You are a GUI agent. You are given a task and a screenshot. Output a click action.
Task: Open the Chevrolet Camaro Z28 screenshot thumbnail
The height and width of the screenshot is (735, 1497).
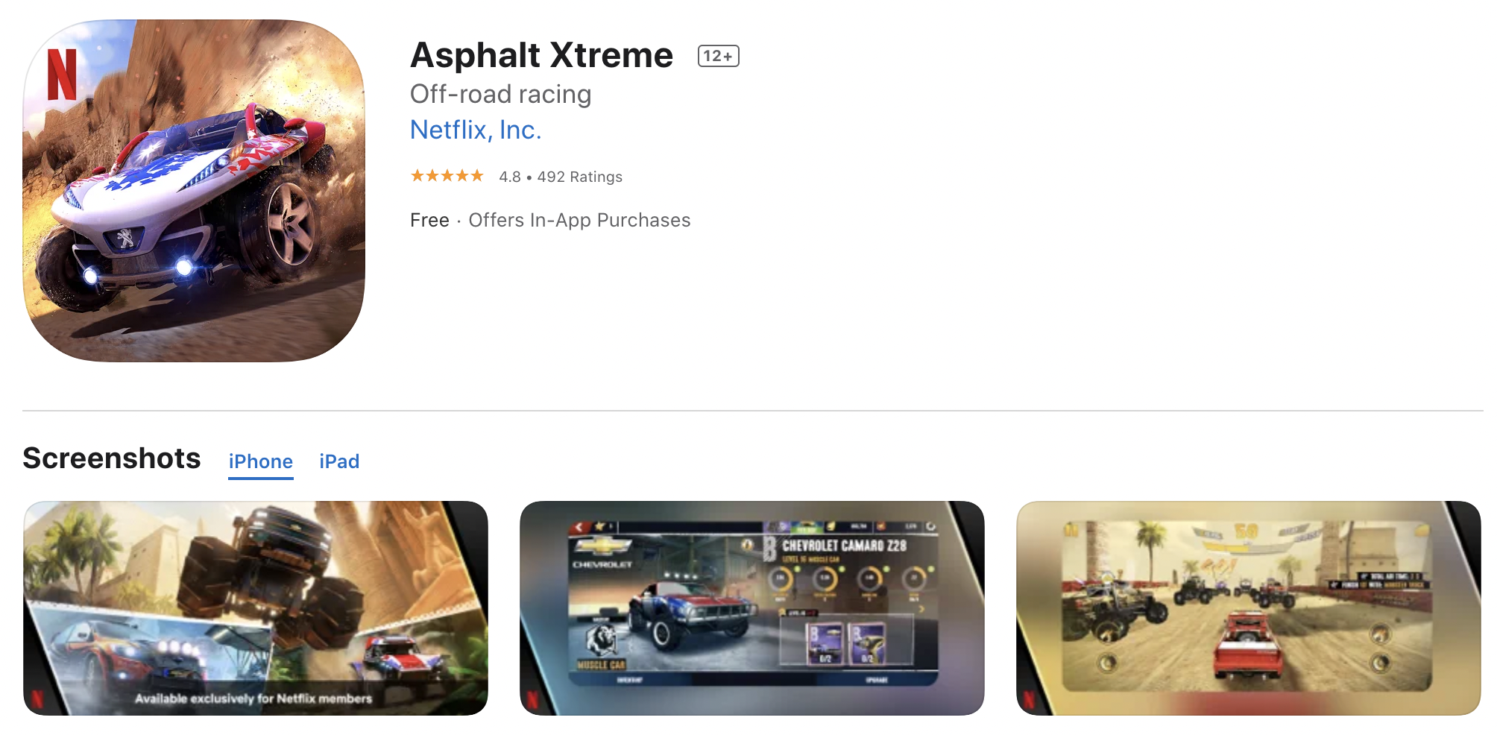click(752, 608)
